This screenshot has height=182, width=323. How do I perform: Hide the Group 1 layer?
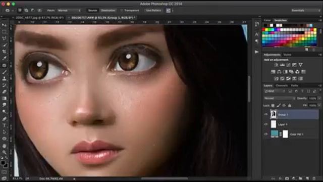click(x=266, y=114)
